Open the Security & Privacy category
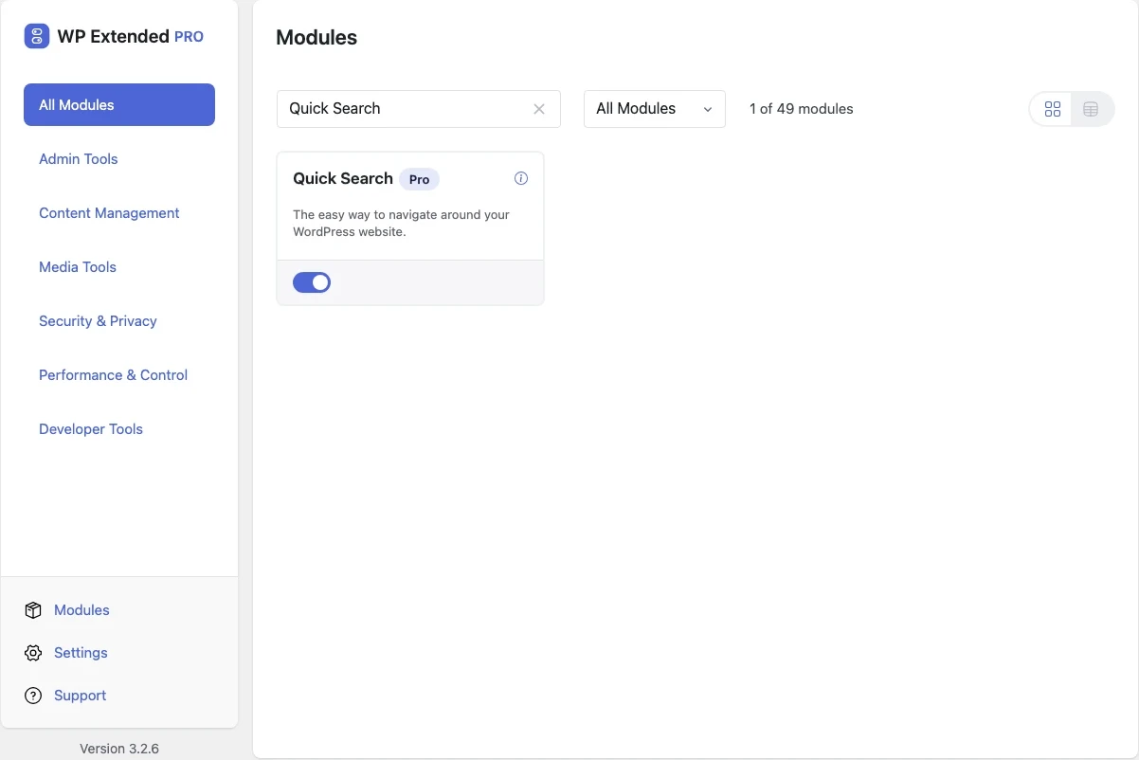 click(x=98, y=321)
